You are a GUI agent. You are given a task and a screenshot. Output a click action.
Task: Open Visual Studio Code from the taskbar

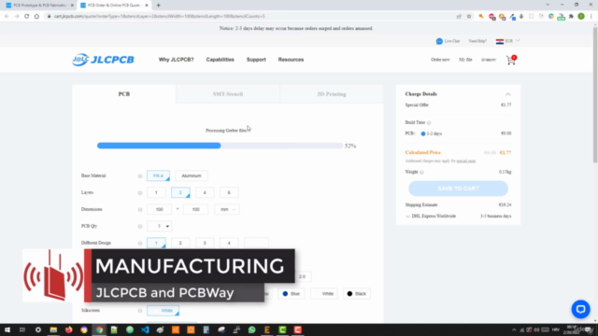point(145,329)
